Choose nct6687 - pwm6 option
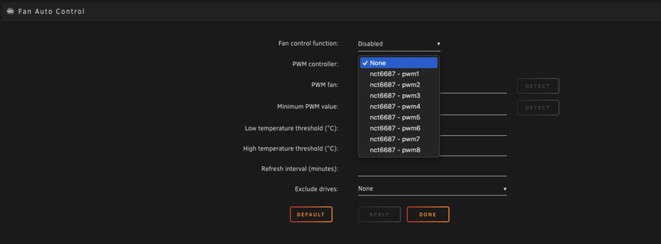 [x=399, y=129]
